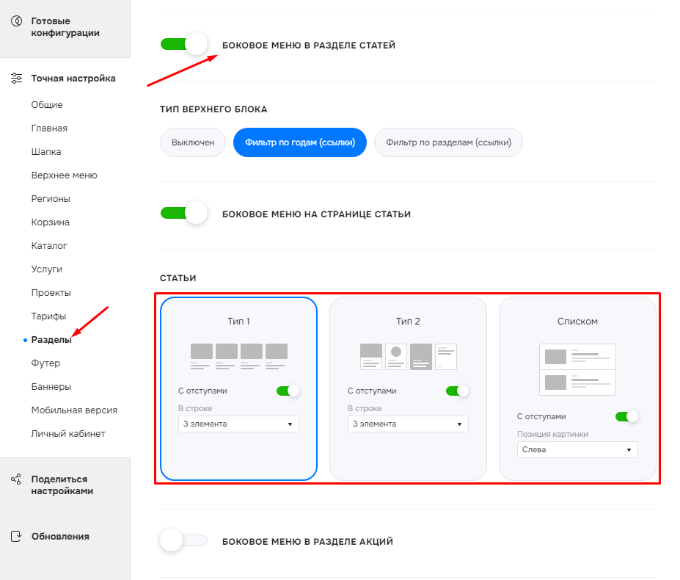Click the Тип 1 card title
Image resolution: width=680 pixels, height=580 pixels.
(239, 322)
